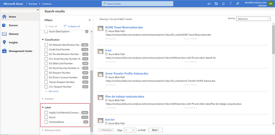Open the test.txt result link

[110, 120]
